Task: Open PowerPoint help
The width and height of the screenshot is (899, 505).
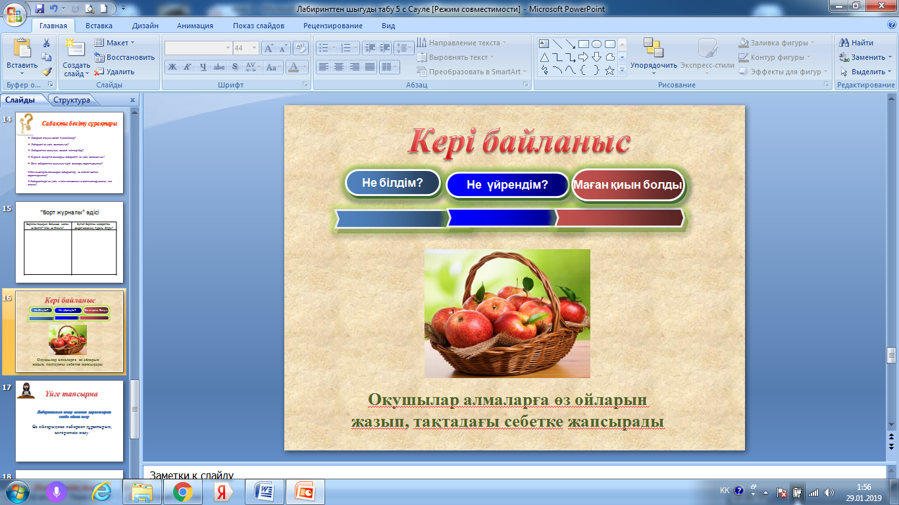Action: point(891,25)
